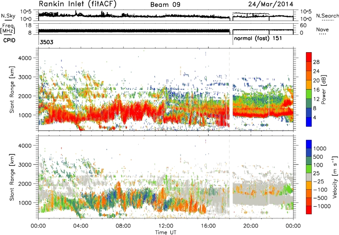Screen dimensions: 339x235
Task: Click the '4' tick on the Power colorbar
Action: coord(315,118)
